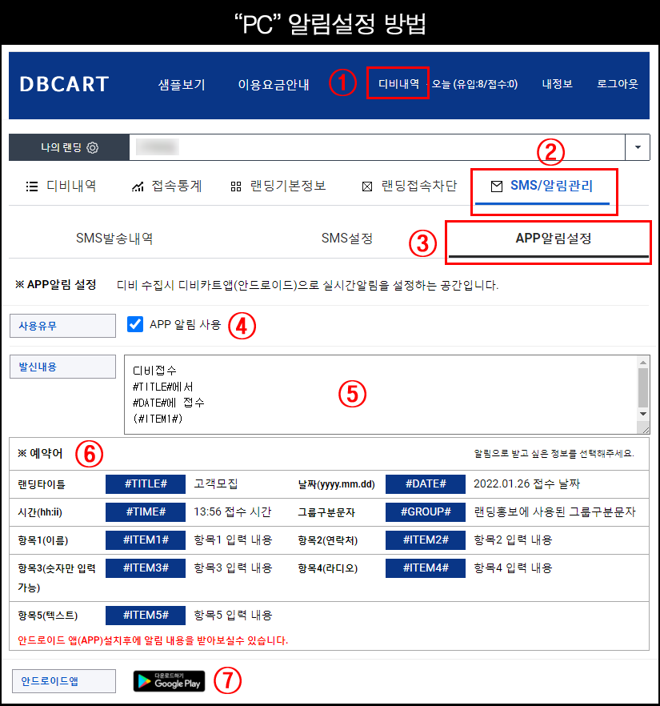Click the Google Play download badge
The width and height of the screenshot is (660, 706).
coord(169,680)
